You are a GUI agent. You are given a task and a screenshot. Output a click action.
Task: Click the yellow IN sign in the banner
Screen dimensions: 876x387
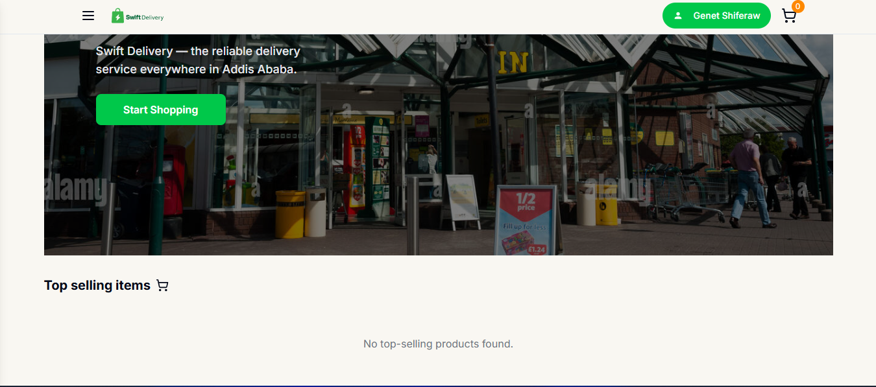[x=513, y=62]
